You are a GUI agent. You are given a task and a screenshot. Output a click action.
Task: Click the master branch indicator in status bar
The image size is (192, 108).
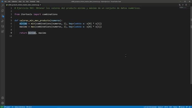[x=7, y=107]
